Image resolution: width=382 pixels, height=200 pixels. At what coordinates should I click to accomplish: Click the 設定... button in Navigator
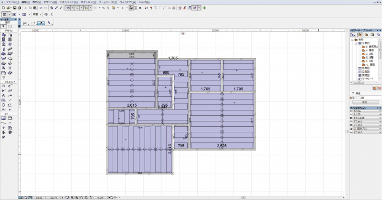pos(365,102)
